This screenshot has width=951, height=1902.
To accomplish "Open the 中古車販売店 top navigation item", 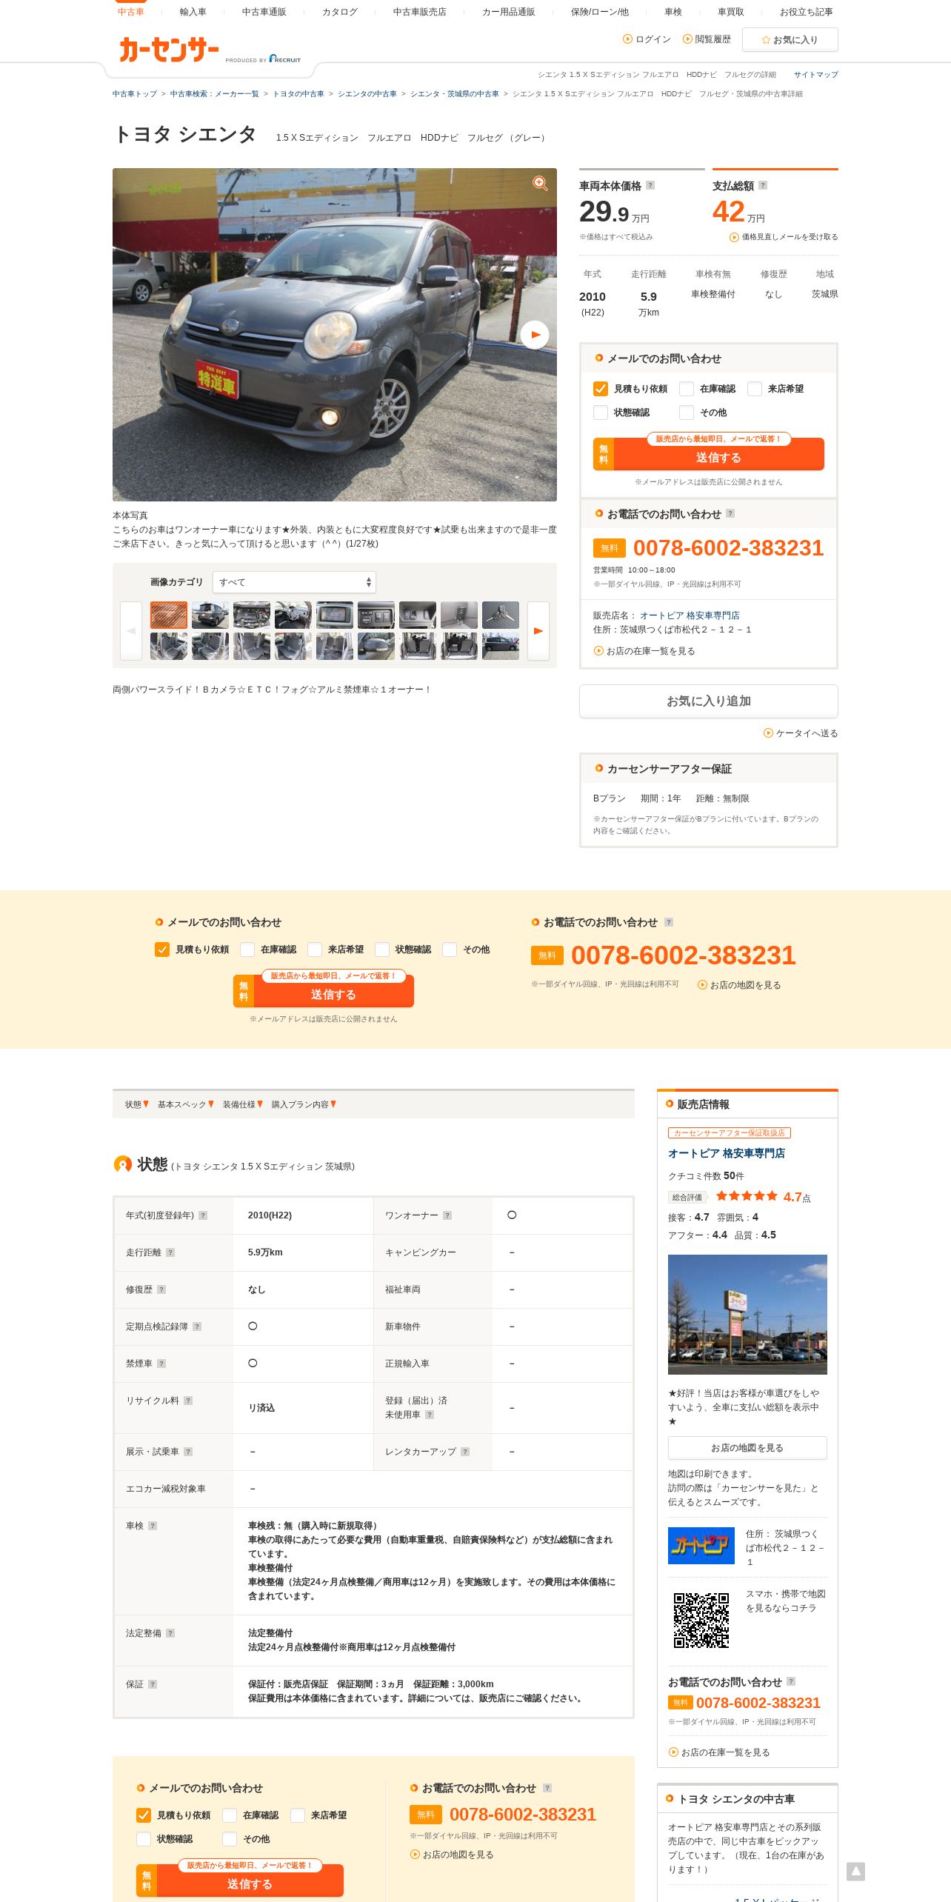I will [419, 12].
